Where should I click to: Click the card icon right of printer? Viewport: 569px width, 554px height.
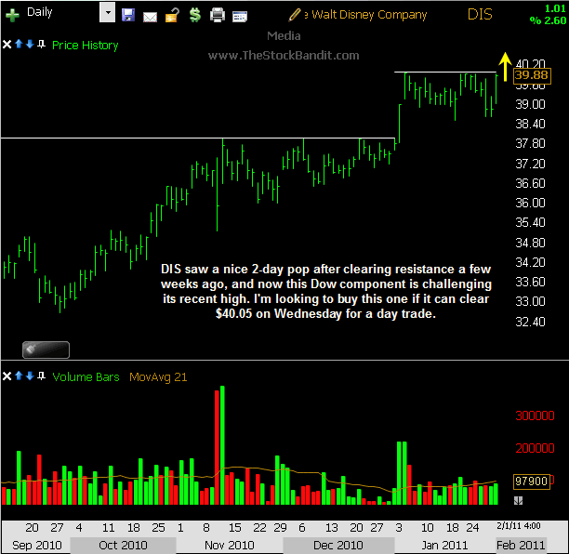tap(240, 15)
